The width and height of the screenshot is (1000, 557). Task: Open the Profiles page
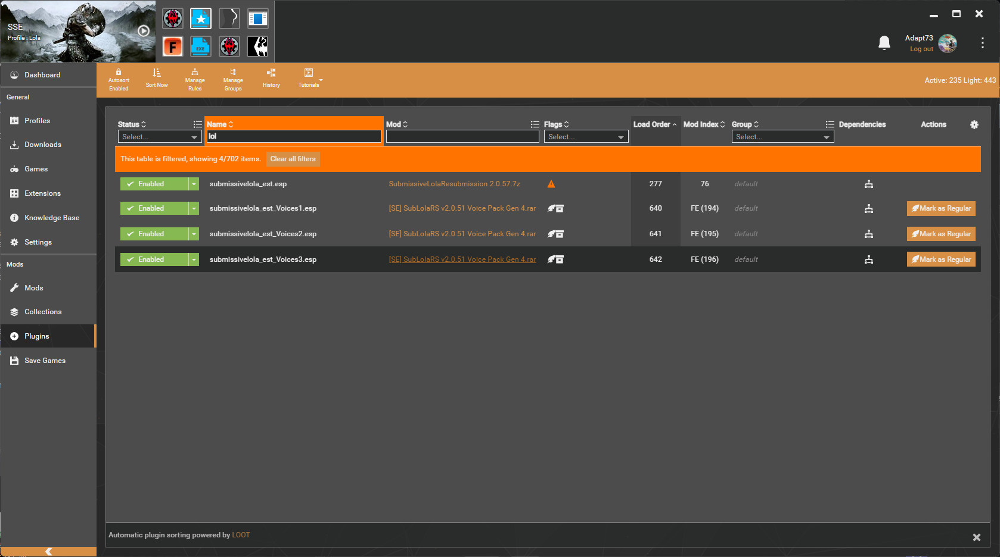48,121
